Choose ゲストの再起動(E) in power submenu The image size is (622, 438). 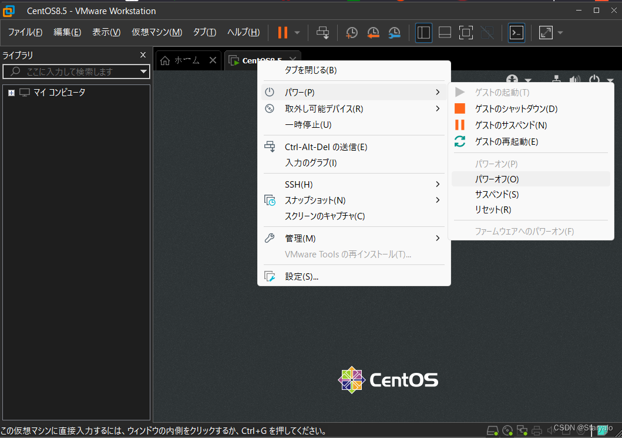click(x=530, y=142)
